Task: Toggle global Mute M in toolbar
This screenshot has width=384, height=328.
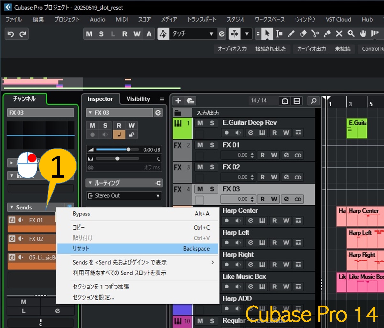Action: (89, 34)
